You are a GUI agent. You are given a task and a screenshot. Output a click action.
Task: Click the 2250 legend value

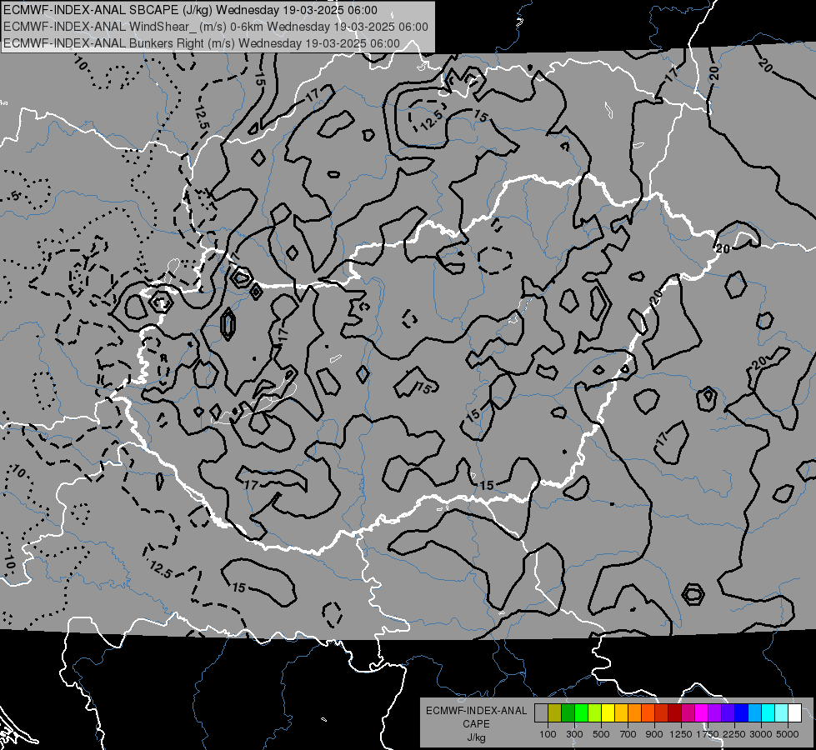tap(734, 734)
